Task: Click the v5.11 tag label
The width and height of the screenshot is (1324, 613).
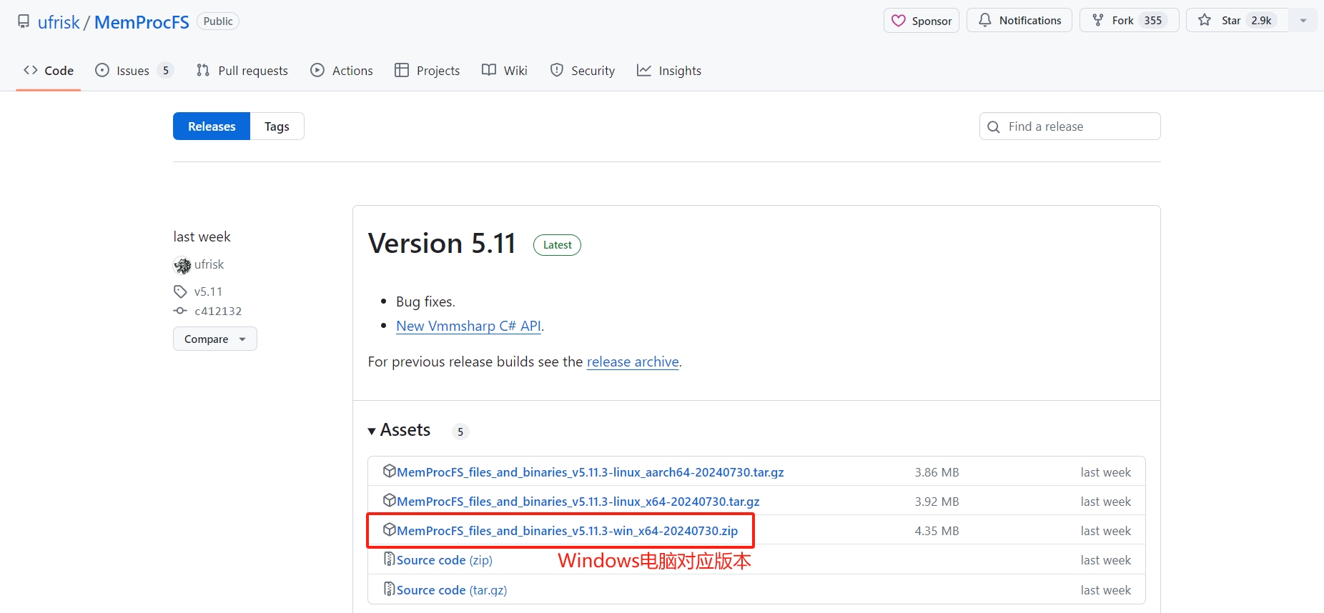Action: [208, 291]
